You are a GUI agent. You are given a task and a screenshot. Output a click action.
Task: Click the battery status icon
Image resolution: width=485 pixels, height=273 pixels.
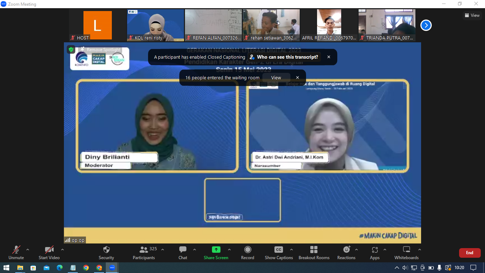[431, 268]
